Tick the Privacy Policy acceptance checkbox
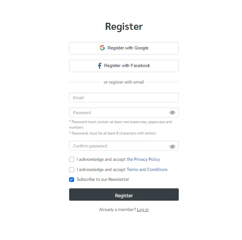The image size is (242, 240). (x=72, y=159)
